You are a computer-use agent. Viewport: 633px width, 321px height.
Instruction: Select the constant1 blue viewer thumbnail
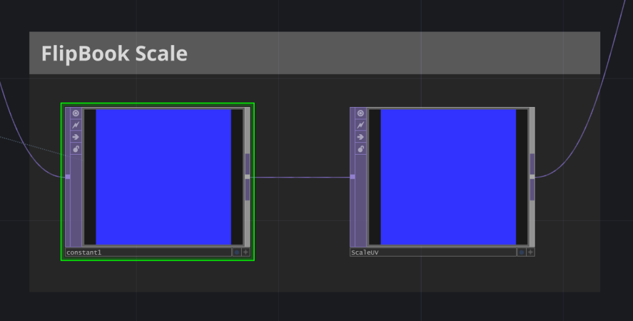[x=163, y=178]
